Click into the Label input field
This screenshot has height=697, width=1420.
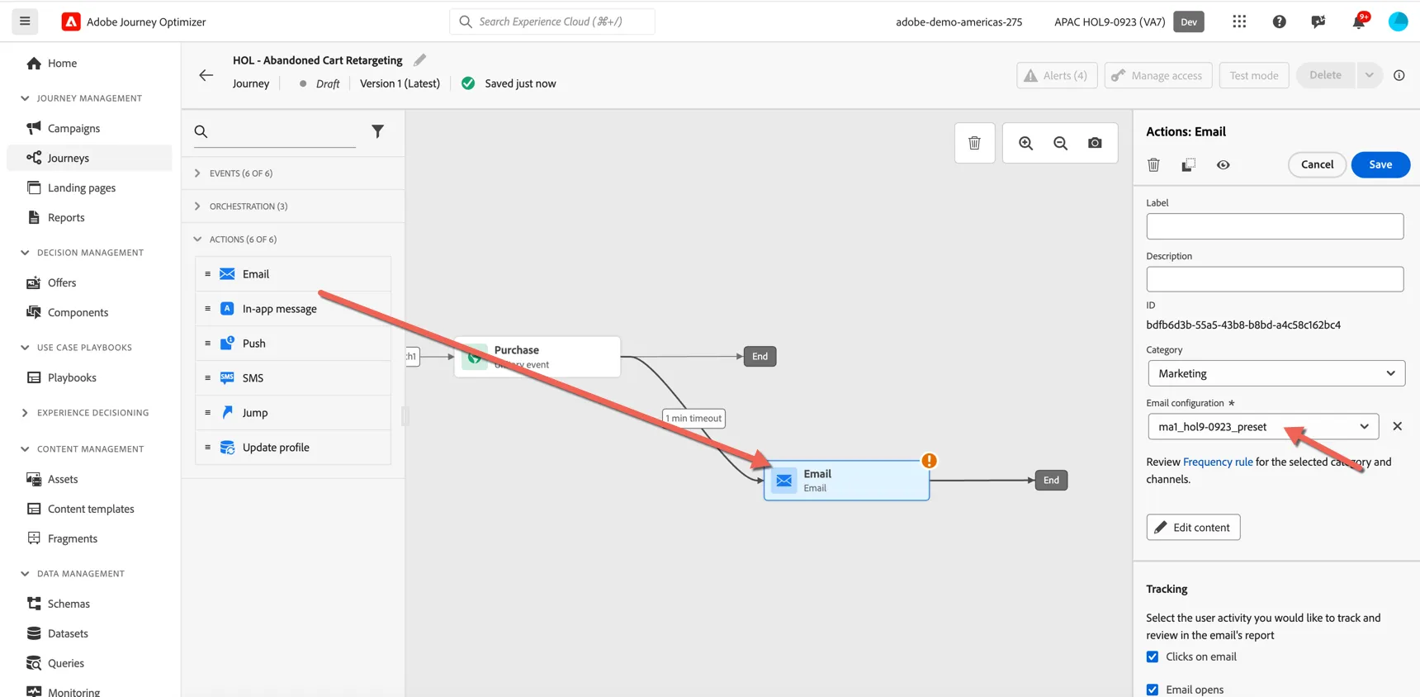click(1275, 226)
